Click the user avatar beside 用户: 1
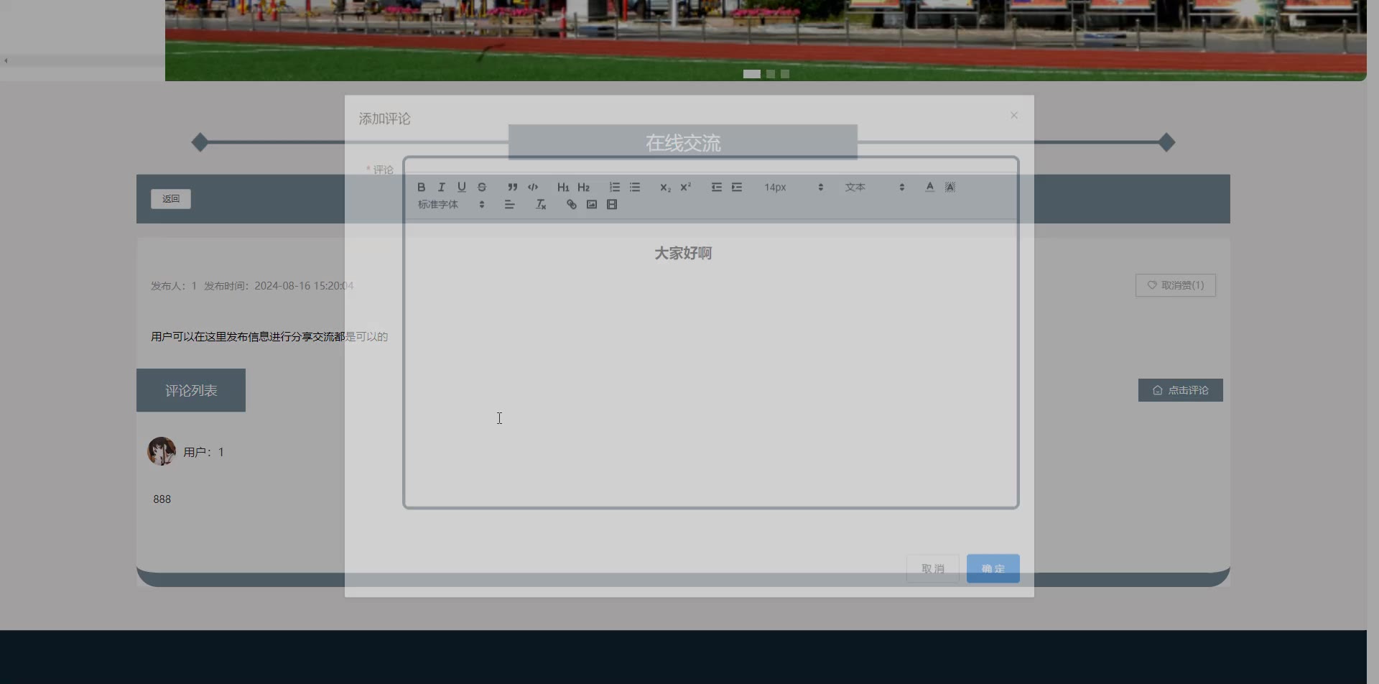1379x684 pixels. [x=162, y=451]
